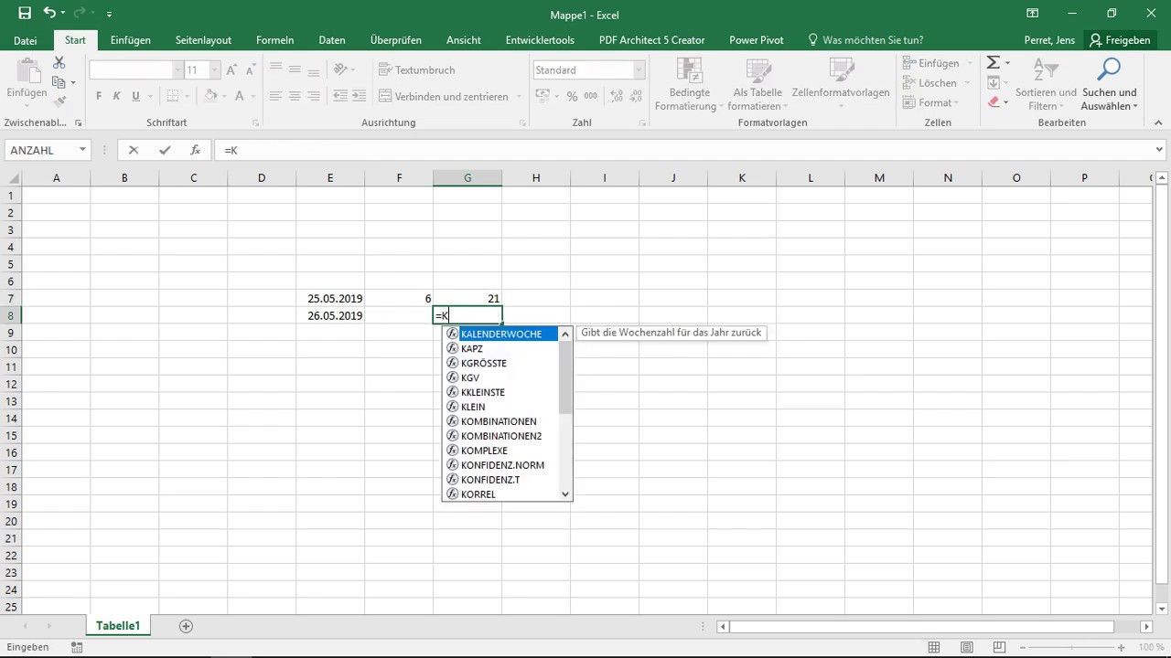The height and width of the screenshot is (658, 1171).
Task: Decrease the font size with the smaller A
Action: pyautogui.click(x=251, y=69)
